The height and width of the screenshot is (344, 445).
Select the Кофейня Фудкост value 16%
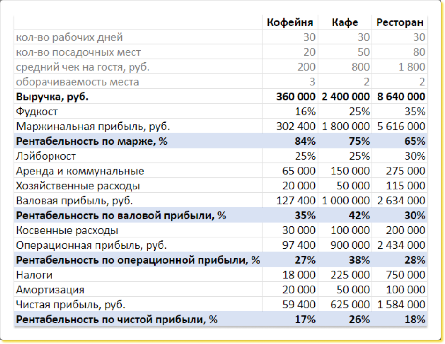(x=305, y=112)
